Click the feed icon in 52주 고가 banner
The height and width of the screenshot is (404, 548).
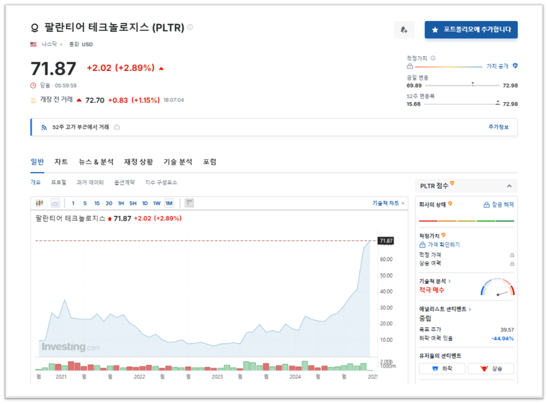coord(44,127)
